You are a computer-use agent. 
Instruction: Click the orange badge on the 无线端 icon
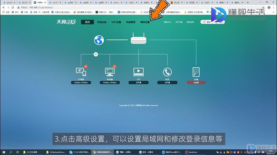click(86, 66)
